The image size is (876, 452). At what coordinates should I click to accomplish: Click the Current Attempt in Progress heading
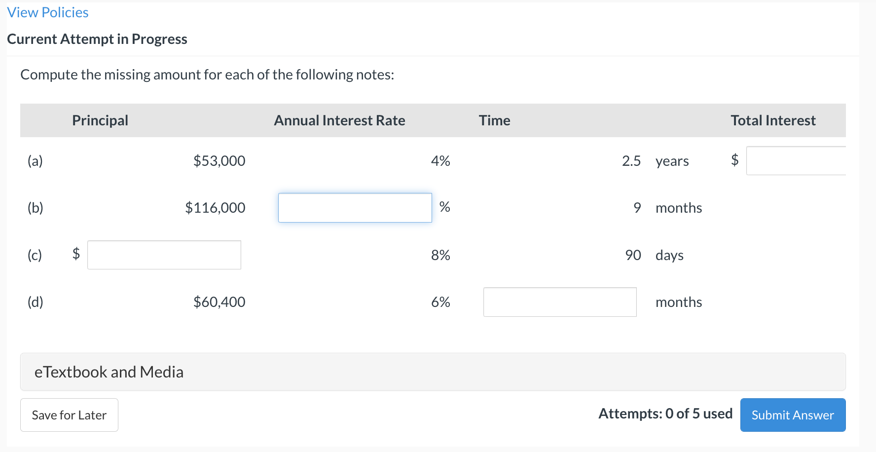pyautogui.click(x=97, y=39)
